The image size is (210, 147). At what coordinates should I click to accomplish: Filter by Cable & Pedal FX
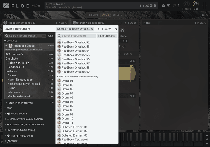click(x=29, y=63)
